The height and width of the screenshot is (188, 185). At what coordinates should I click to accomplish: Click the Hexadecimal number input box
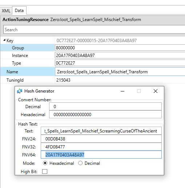[105, 115]
